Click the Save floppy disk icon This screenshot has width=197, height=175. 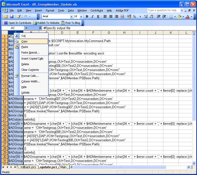(x=11, y=17)
